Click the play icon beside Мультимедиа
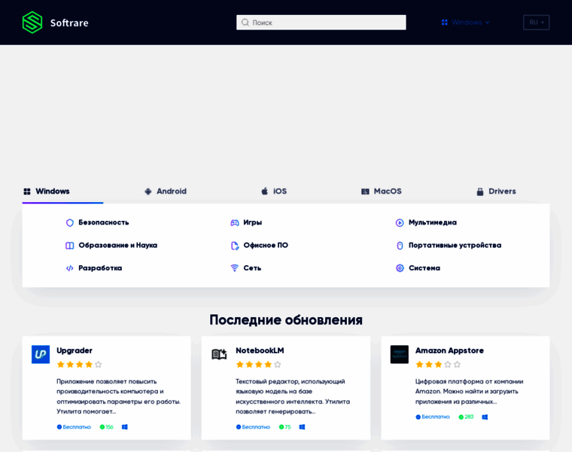The width and height of the screenshot is (572, 452). (x=400, y=223)
